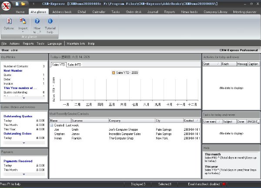This screenshot has width=261, height=188.
Task: Click the Subject column header in tasks
Action: pos(230,122)
